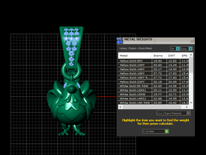This screenshot has width=206, height=155.
Task: Click the list's scroll down arrow
Action: click(x=191, y=102)
